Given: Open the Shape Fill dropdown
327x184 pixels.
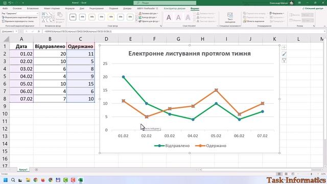Looking at the screenshot, I should tap(148, 13).
